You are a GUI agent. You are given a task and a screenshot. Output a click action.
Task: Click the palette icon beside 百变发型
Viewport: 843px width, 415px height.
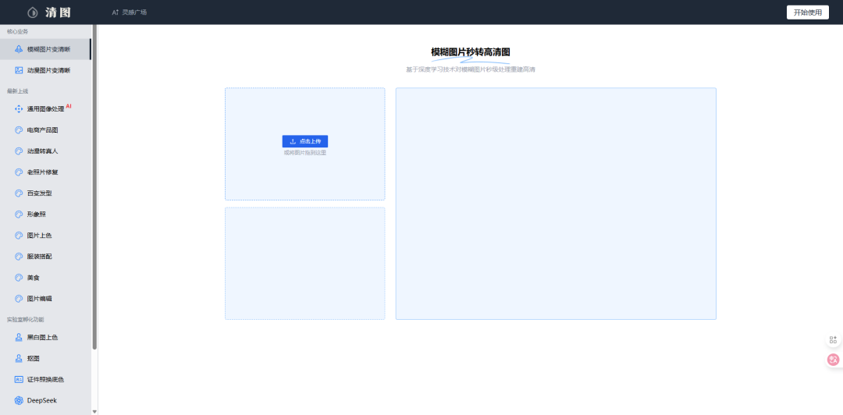tap(19, 193)
